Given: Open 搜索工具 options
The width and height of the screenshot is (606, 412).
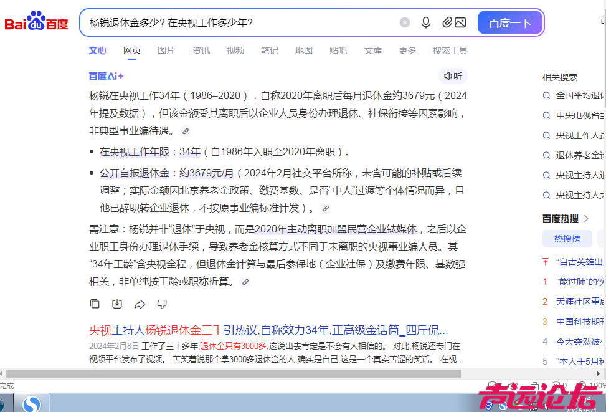Looking at the screenshot, I should (x=450, y=50).
